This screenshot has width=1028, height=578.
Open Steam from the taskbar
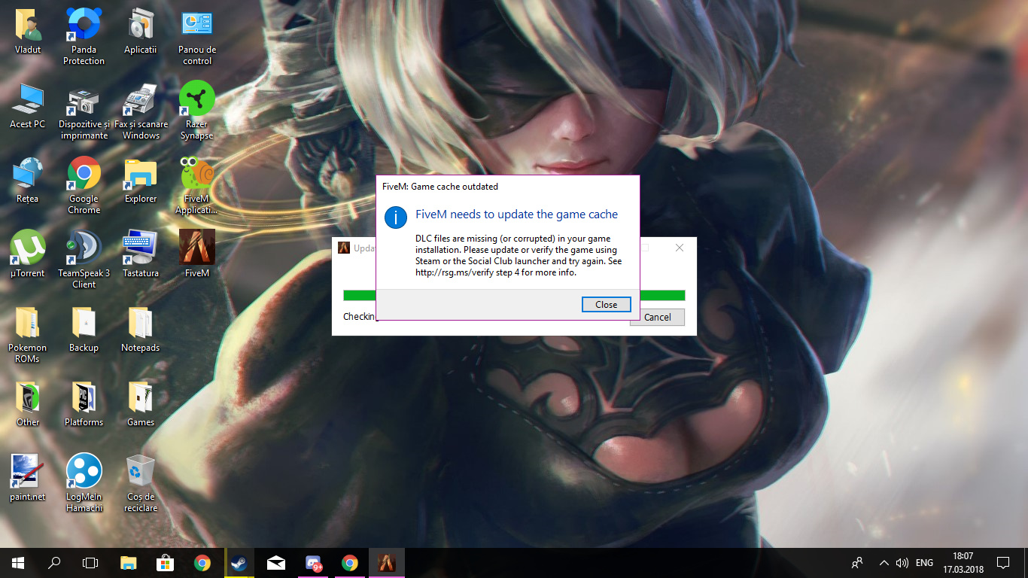(x=239, y=563)
